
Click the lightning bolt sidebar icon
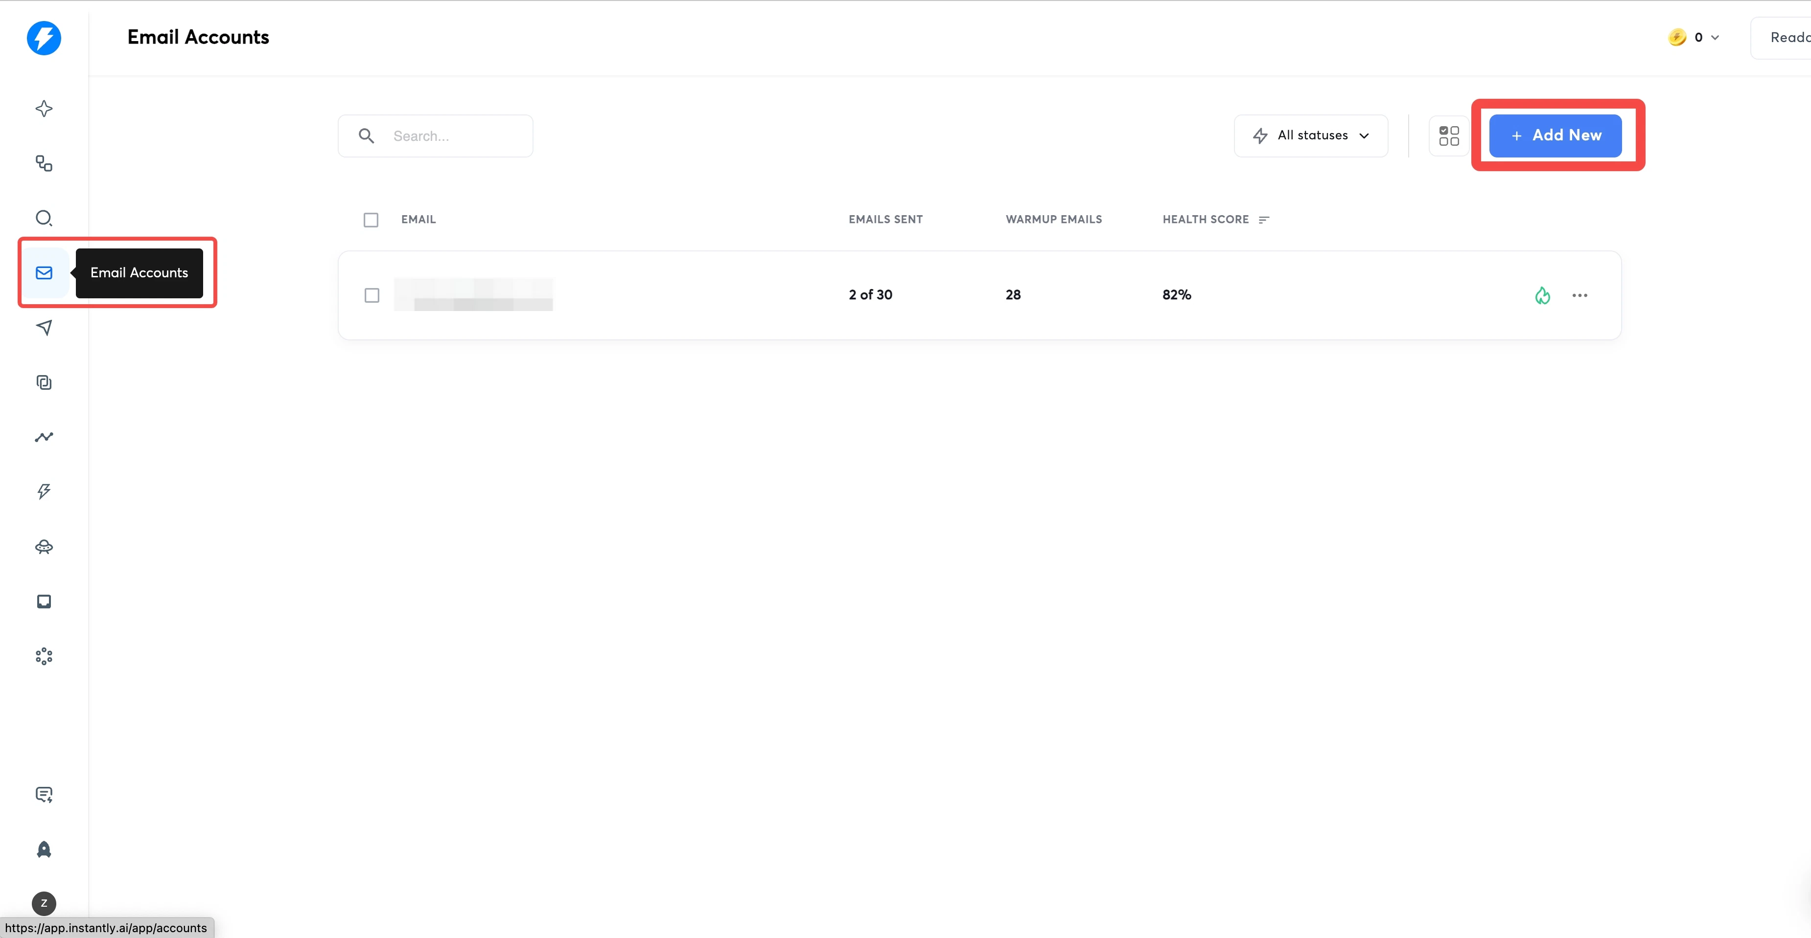(44, 491)
